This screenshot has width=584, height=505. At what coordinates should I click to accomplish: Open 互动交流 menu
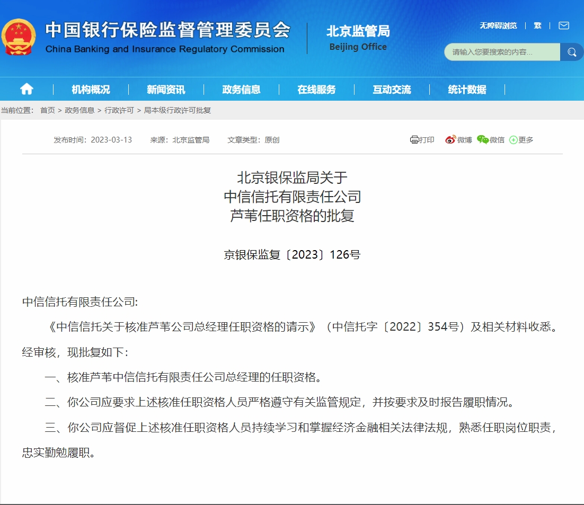392,90
